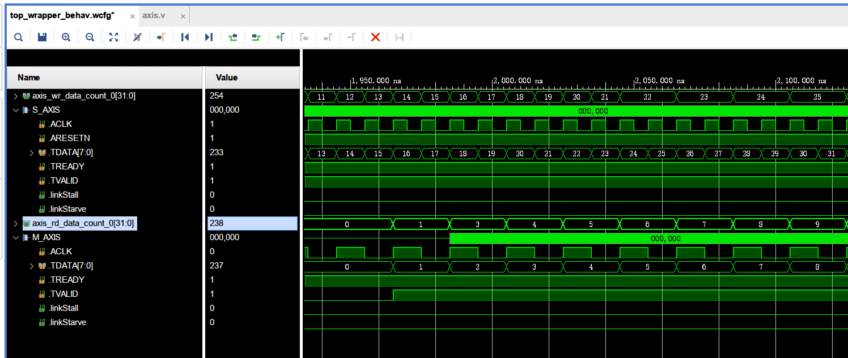Click the 2,100.000 ns ruler mark
Screen dimensions: 848x358
[x=802, y=80]
